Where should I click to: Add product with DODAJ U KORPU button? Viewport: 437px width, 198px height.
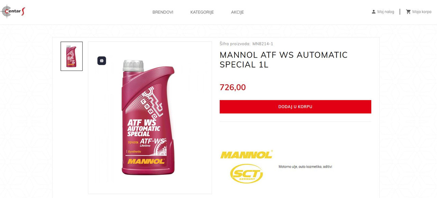[295, 107]
